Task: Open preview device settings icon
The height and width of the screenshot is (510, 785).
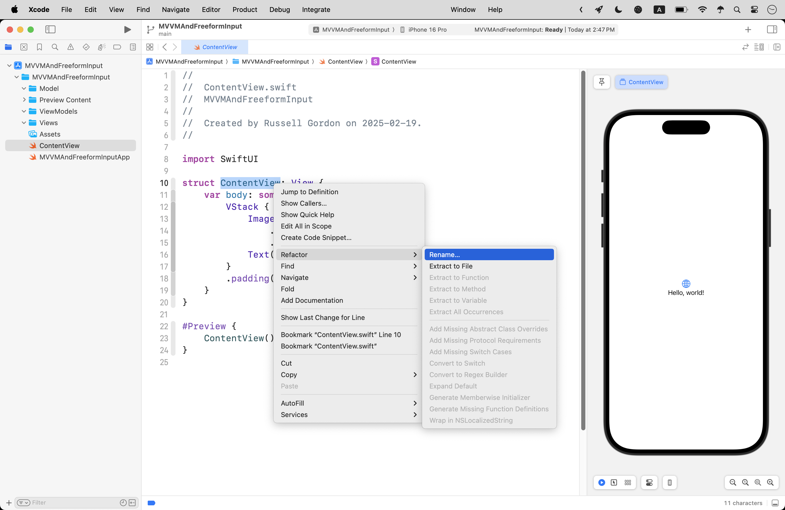Action: click(669, 483)
